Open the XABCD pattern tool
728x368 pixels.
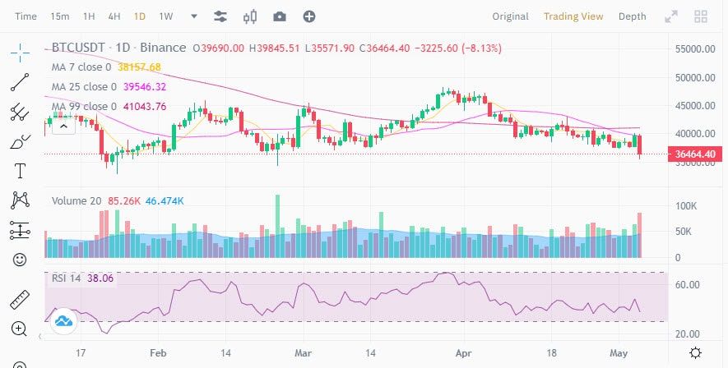20,200
